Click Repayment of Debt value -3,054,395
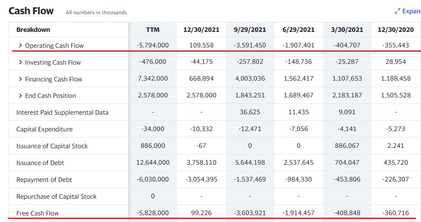421x222 pixels. coord(201,179)
